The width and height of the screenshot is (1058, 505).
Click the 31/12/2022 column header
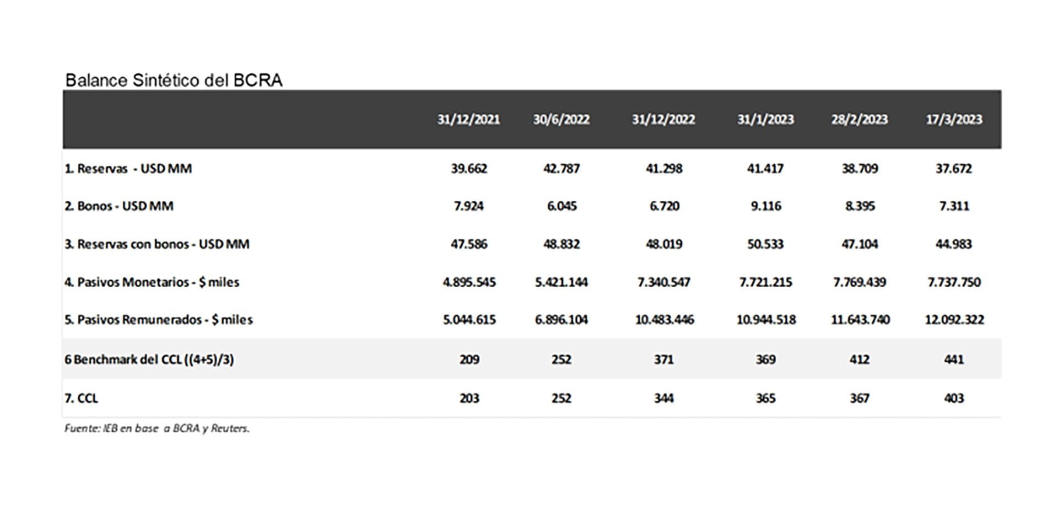(x=663, y=120)
